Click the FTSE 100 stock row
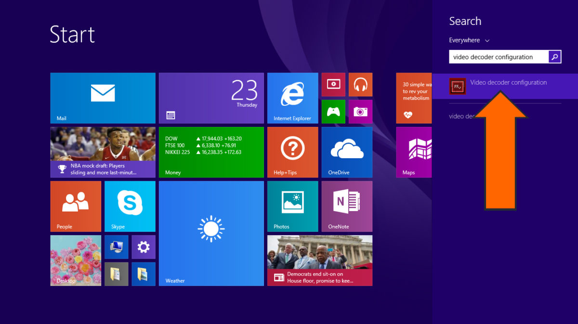Screen dimensions: 578x324 pos(200,145)
